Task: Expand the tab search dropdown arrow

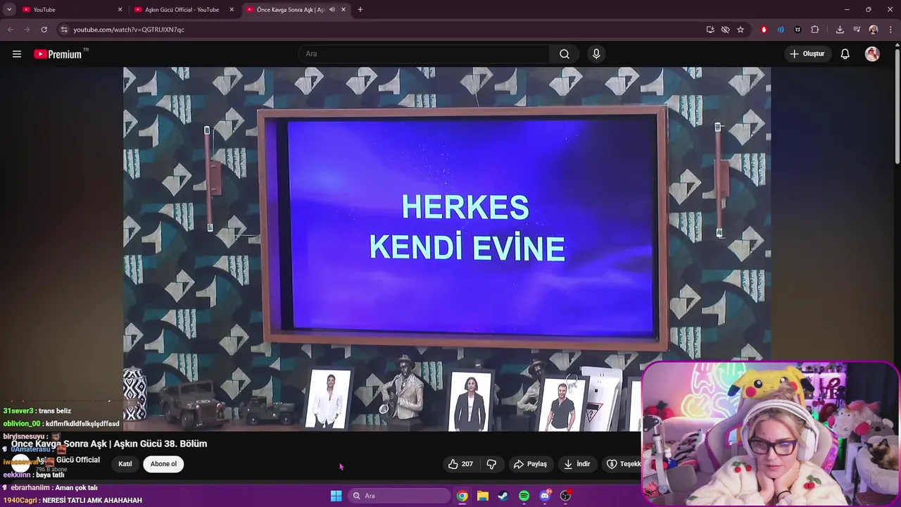Action: 9,10
